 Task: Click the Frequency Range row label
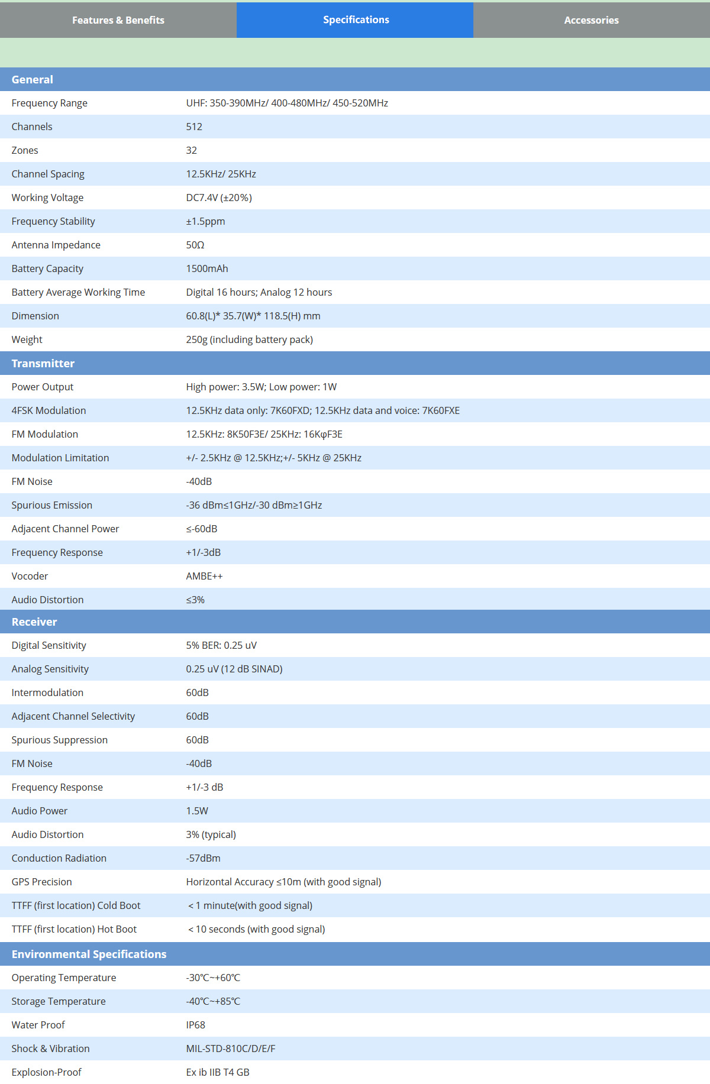[50, 103]
